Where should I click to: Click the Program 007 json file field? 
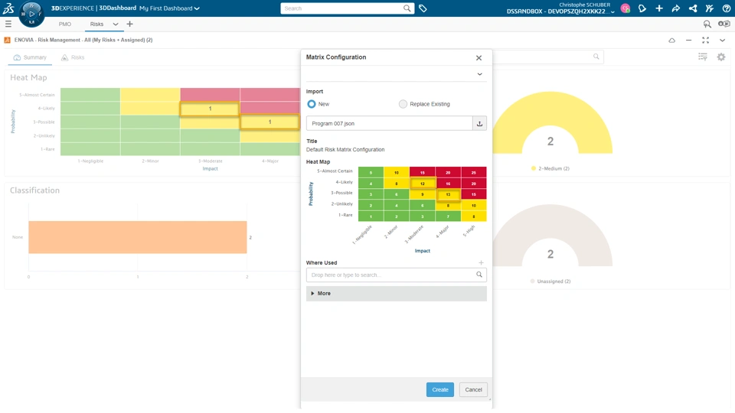[x=390, y=124]
